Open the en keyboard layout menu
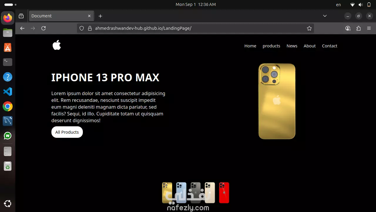 point(338,5)
